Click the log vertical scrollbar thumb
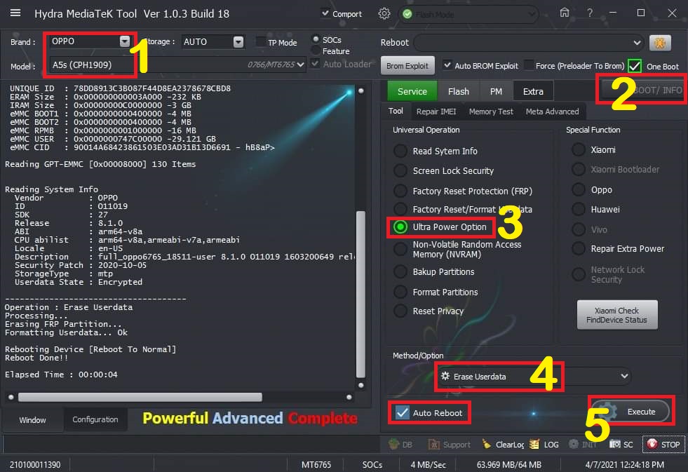The height and width of the screenshot is (472, 688). point(360,294)
